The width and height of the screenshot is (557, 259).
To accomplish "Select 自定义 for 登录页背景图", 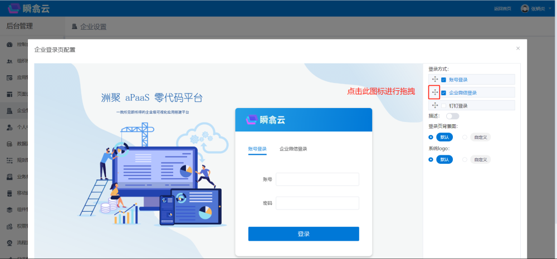I will 465,137.
